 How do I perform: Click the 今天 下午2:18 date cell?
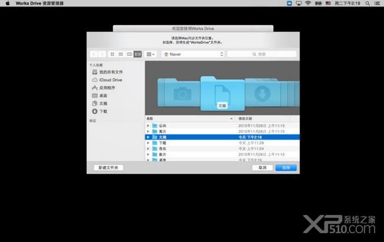pyautogui.click(x=250, y=137)
